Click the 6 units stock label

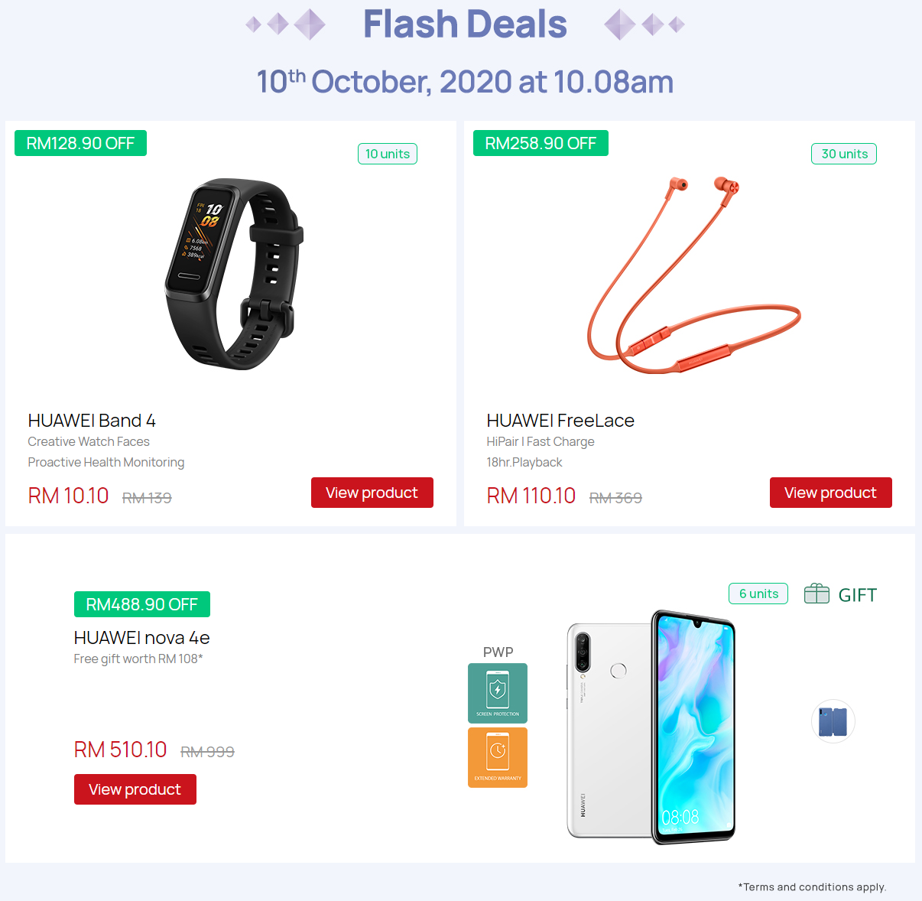click(x=758, y=594)
